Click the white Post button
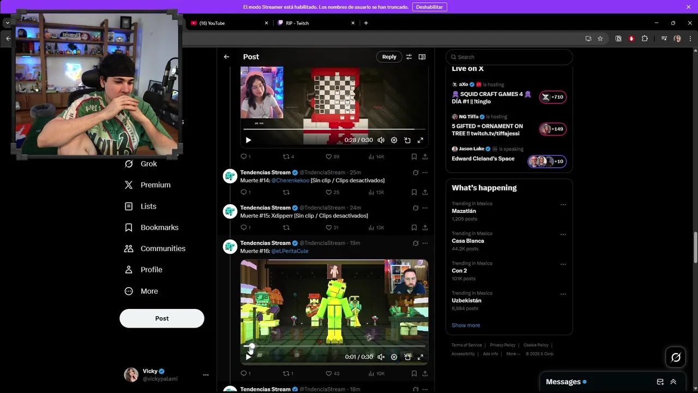The height and width of the screenshot is (393, 698). [162, 318]
